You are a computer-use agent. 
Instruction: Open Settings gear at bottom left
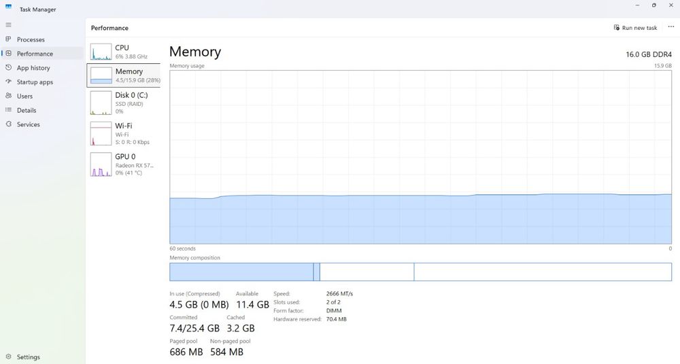pyautogui.click(x=8, y=357)
